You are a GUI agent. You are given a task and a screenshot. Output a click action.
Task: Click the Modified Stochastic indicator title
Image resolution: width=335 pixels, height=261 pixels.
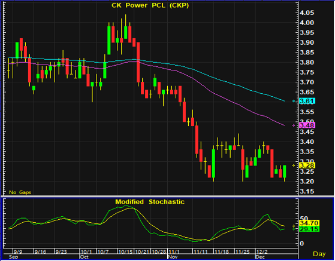(x=150, y=202)
